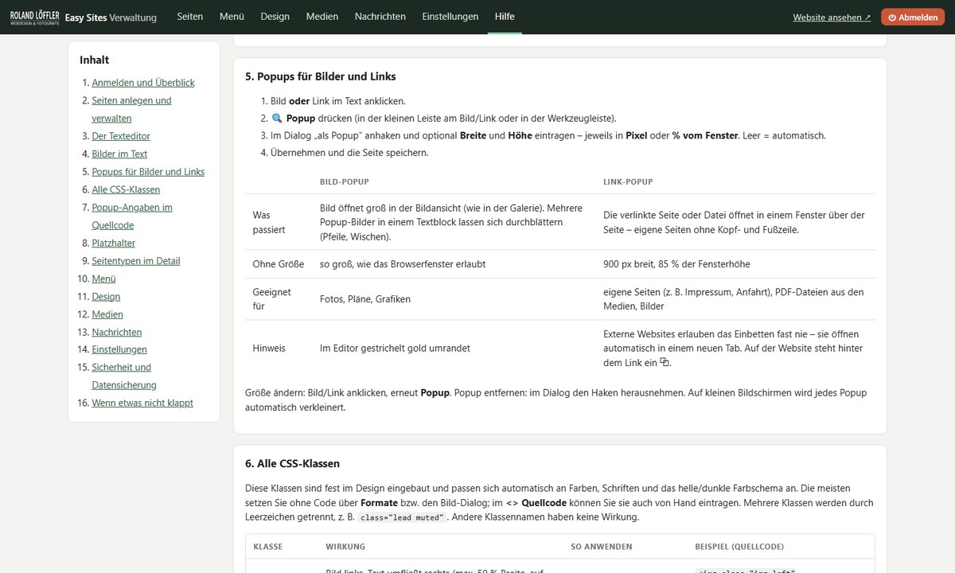This screenshot has height=573, width=955.
Task: Click the heading "5. Popups für Bilder und Links"
Action: tap(321, 76)
